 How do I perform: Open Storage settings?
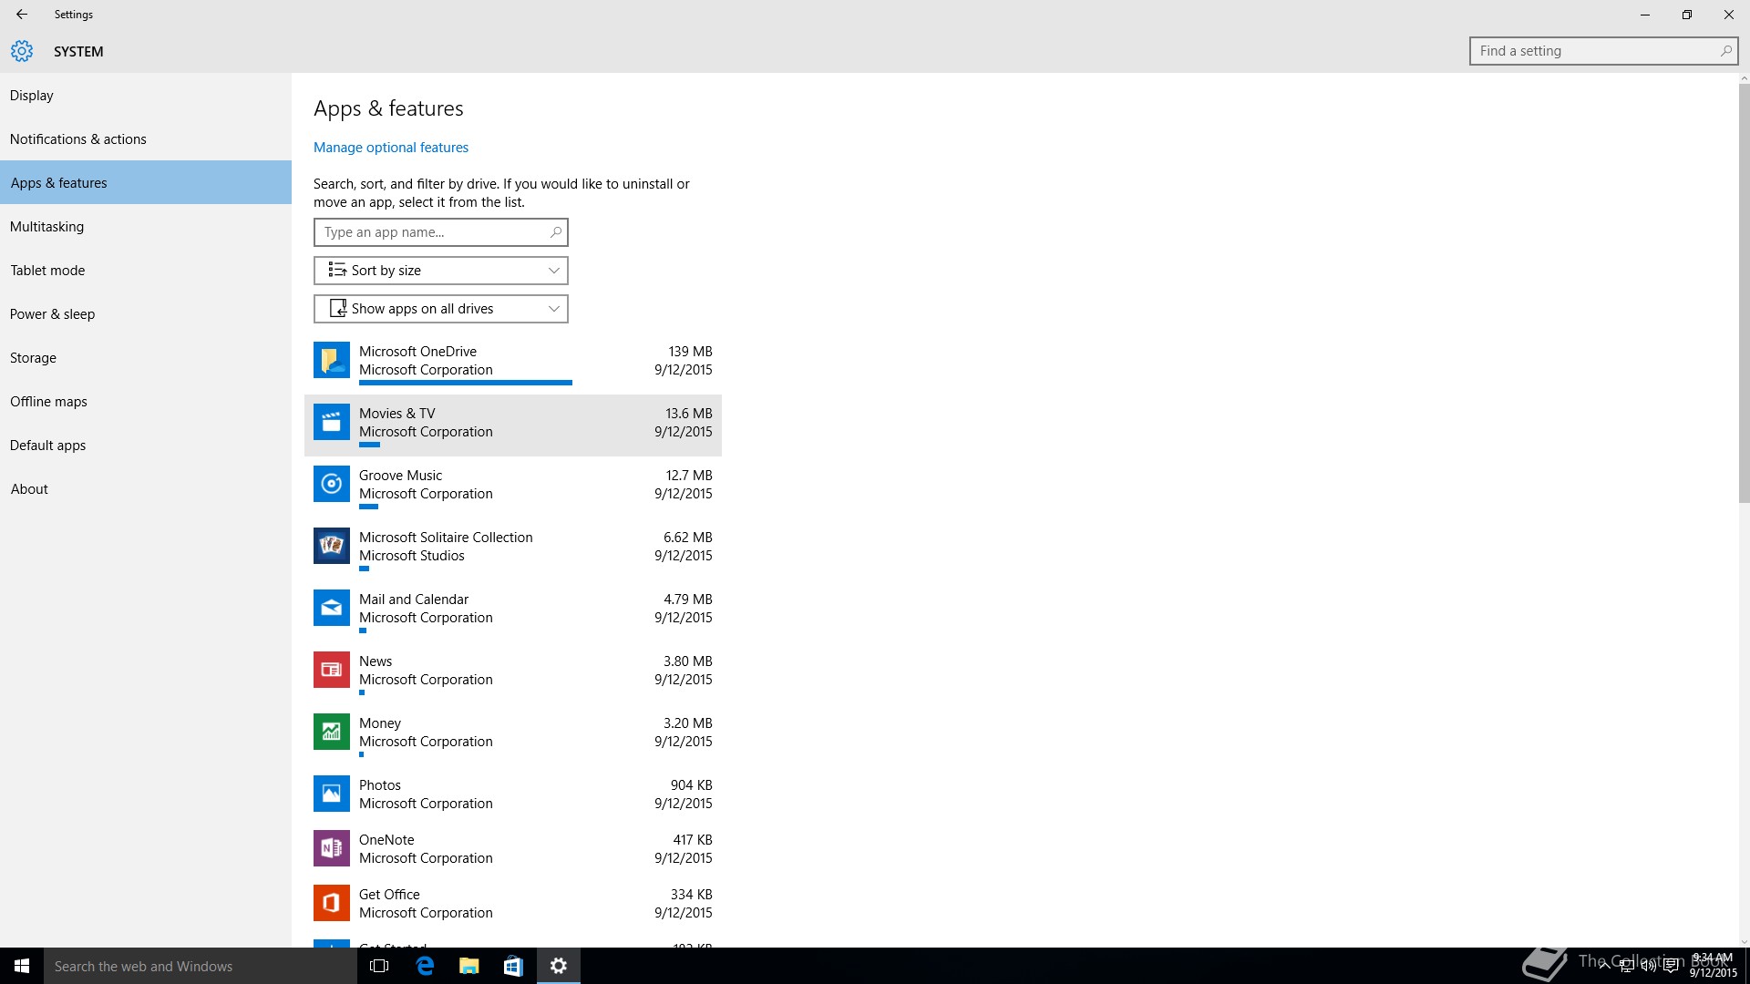click(x=146, y=358)
